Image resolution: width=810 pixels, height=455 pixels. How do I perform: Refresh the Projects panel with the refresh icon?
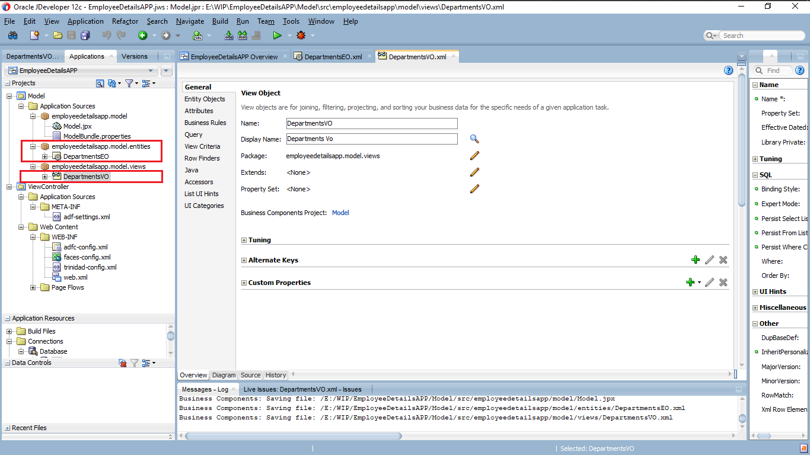tap(111, 83)
